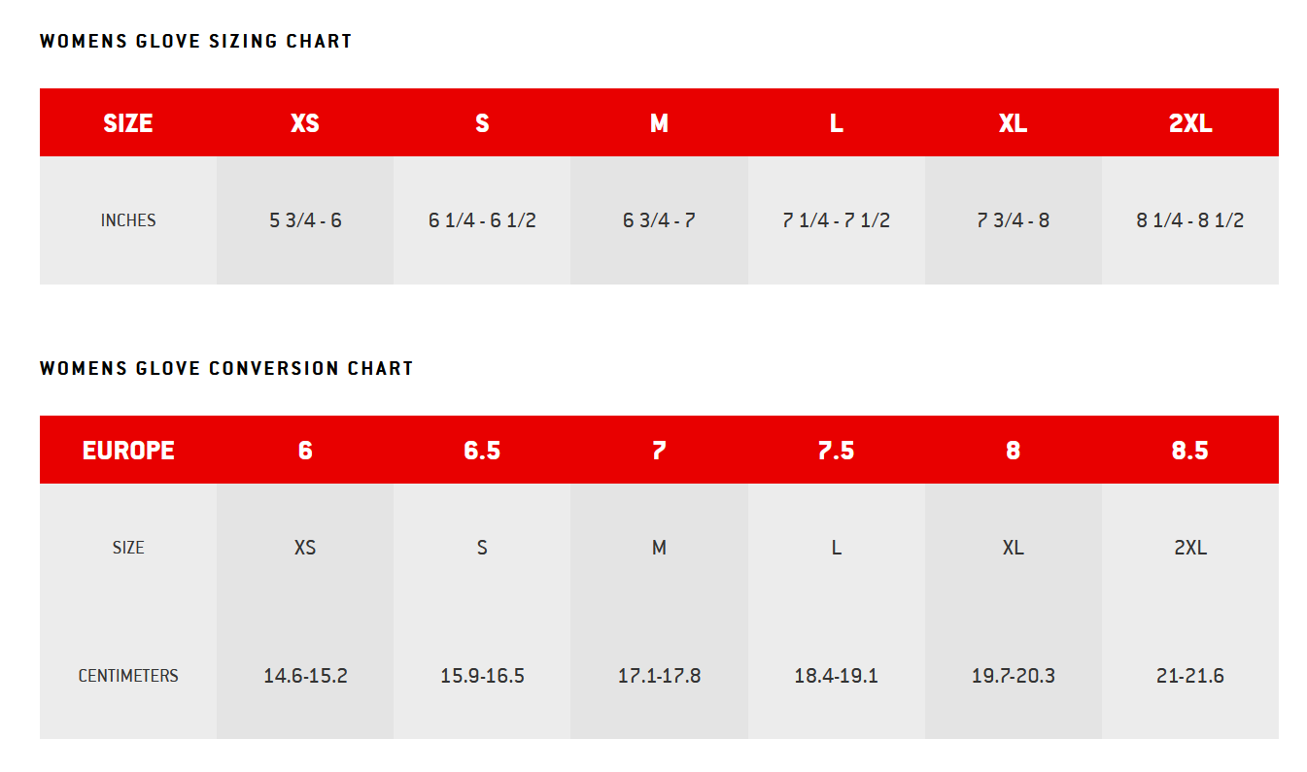Click the 5 3/4 - 6 inches cell

click(x=305, y=220)
